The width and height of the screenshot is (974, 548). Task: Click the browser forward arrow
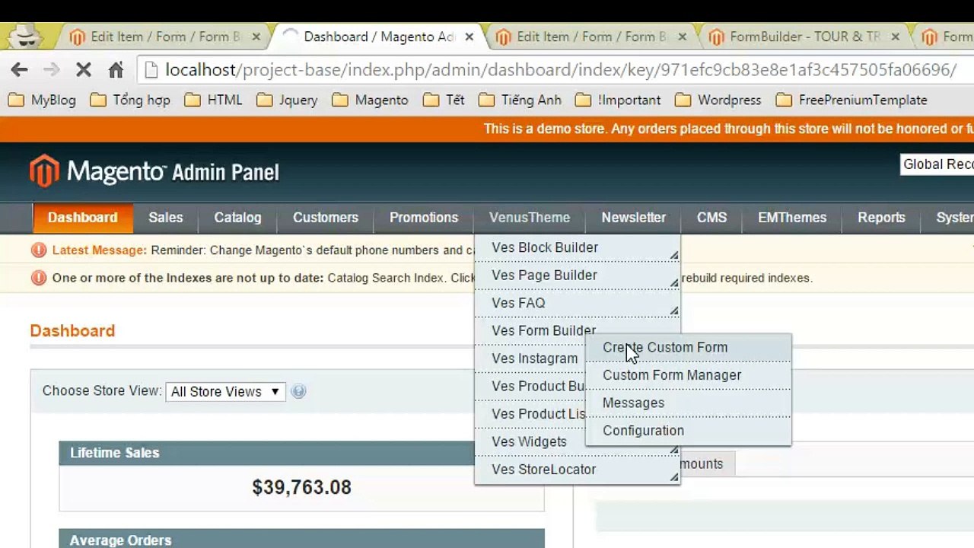(x=51, y=70)
